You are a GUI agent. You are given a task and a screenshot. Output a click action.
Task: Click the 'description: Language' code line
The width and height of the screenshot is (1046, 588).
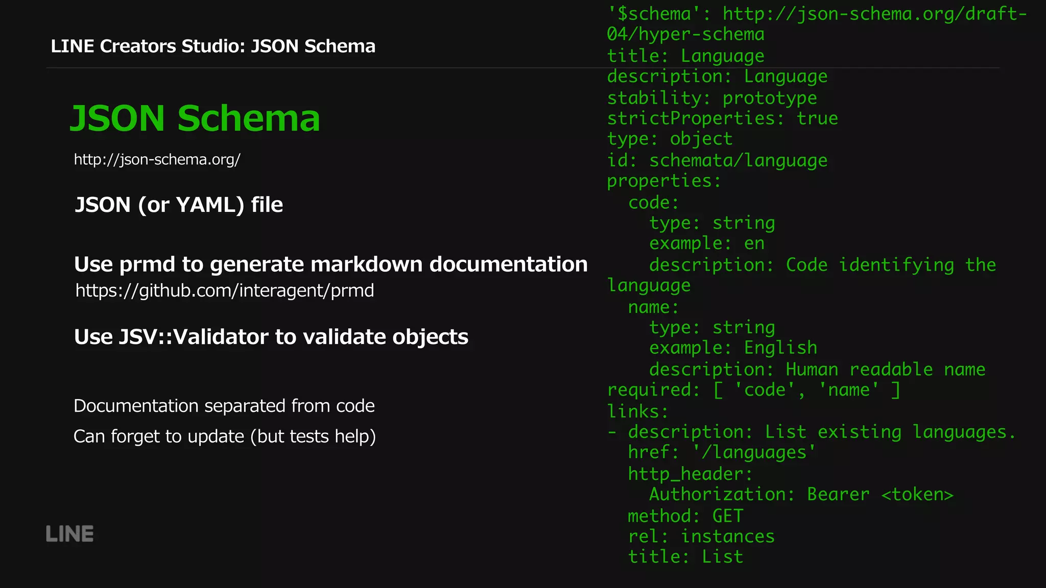717,77
